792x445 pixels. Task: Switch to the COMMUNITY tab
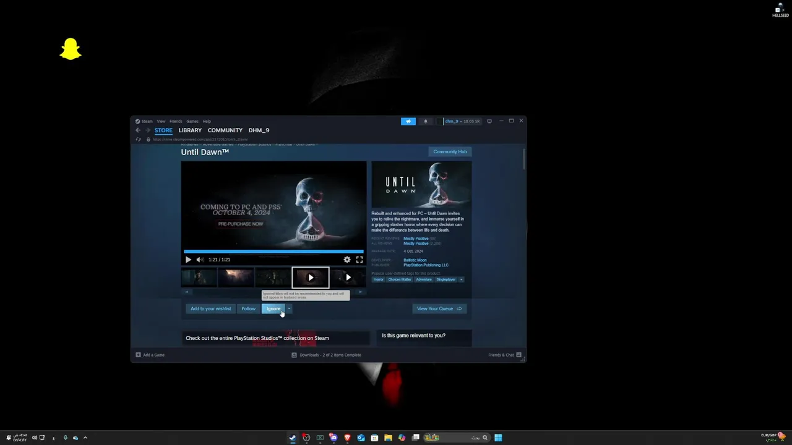(225, 130)
